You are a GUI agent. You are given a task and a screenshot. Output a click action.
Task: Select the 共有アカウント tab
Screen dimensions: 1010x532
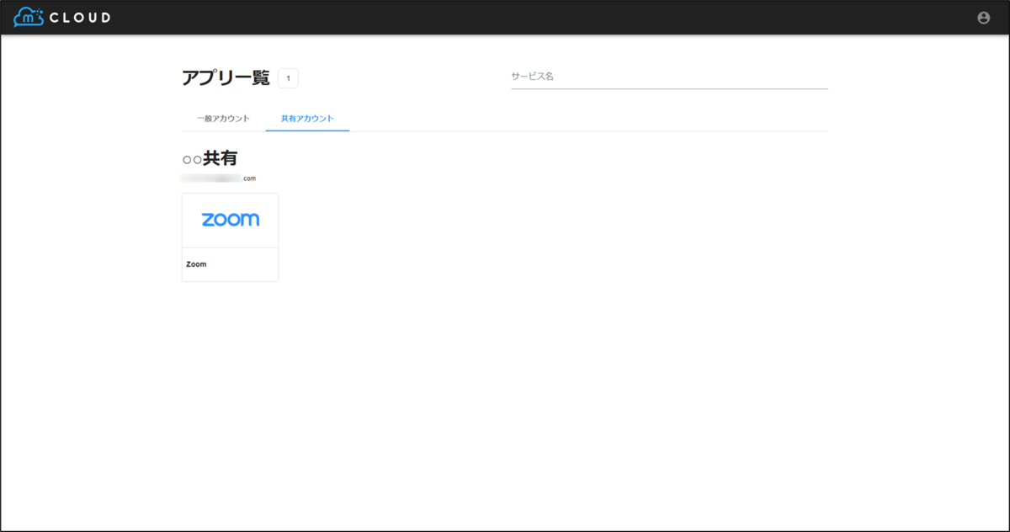click(307, 119)
